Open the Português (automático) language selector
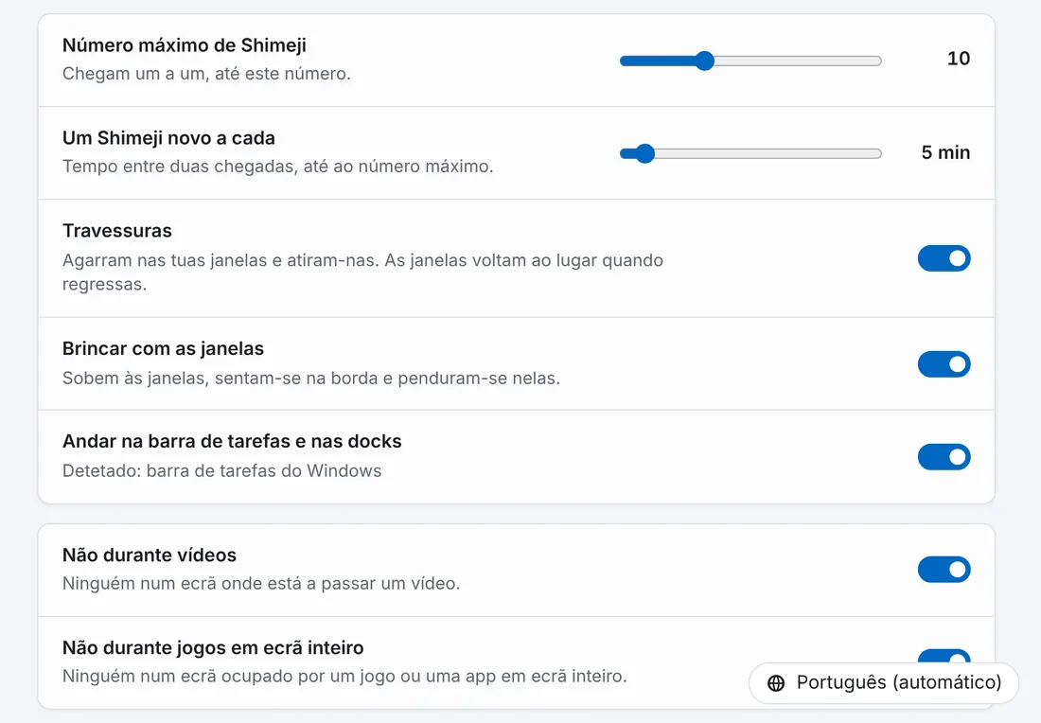This screenshot has width=1041, height=723. (884, 682)
